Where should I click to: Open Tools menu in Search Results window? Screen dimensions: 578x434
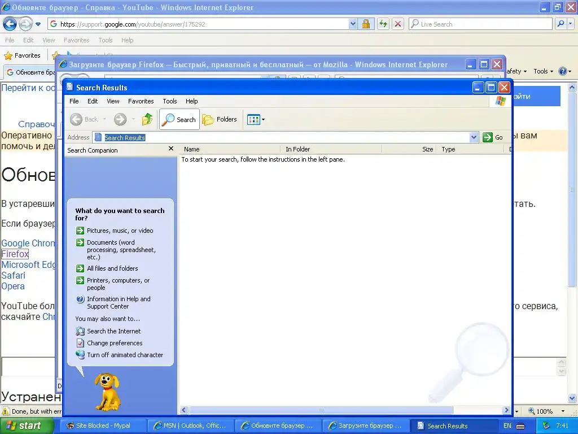tap(169, 101)
